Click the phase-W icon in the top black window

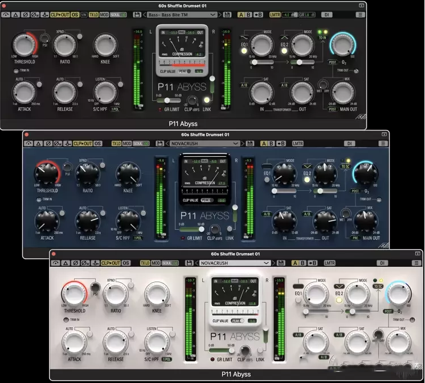[35, 15]
